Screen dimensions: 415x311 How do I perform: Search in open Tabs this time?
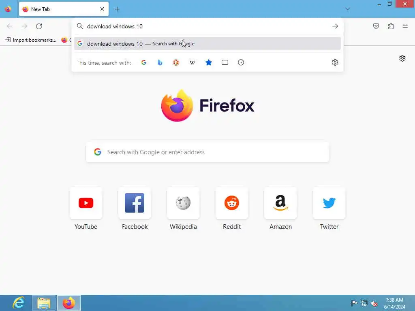pos(225,63)
